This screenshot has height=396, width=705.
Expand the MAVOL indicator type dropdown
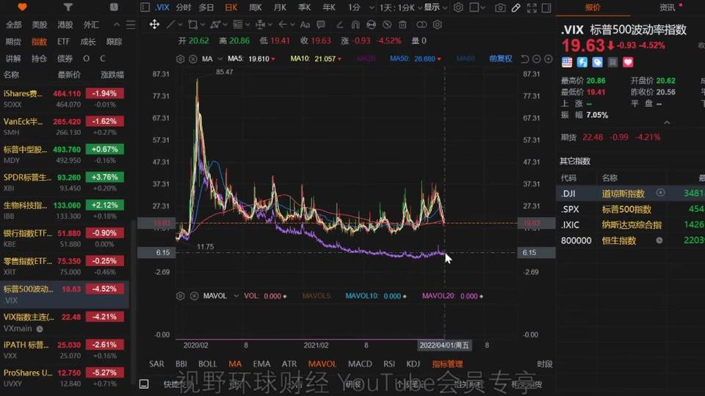pos(236,296)
